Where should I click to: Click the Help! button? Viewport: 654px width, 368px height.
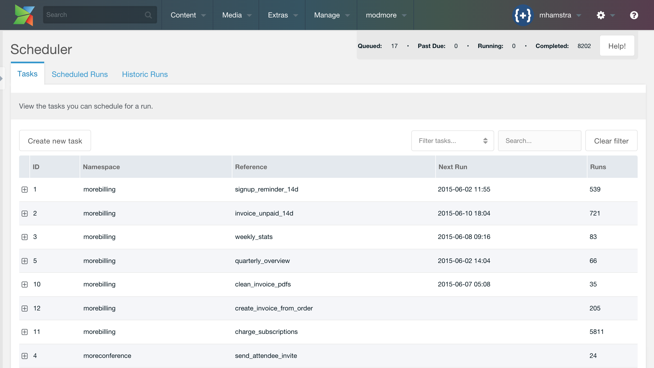point(617,46)
